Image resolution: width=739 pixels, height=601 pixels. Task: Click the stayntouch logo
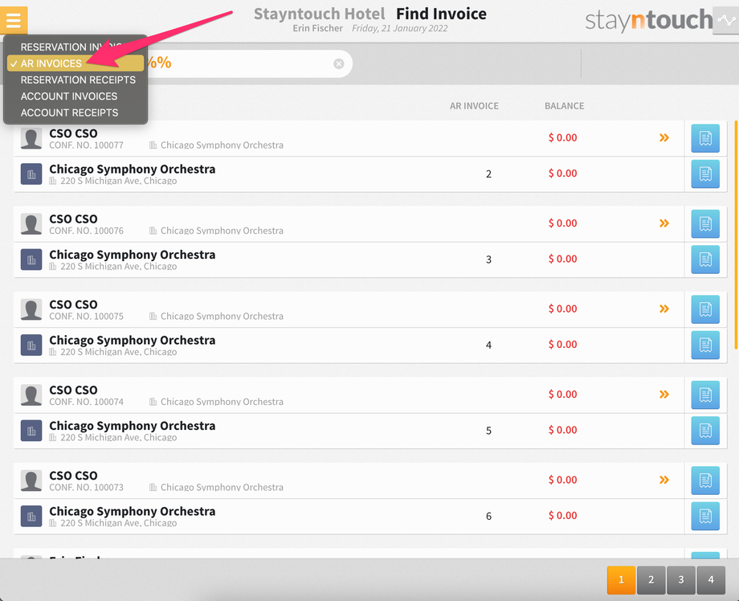point(648,20)
